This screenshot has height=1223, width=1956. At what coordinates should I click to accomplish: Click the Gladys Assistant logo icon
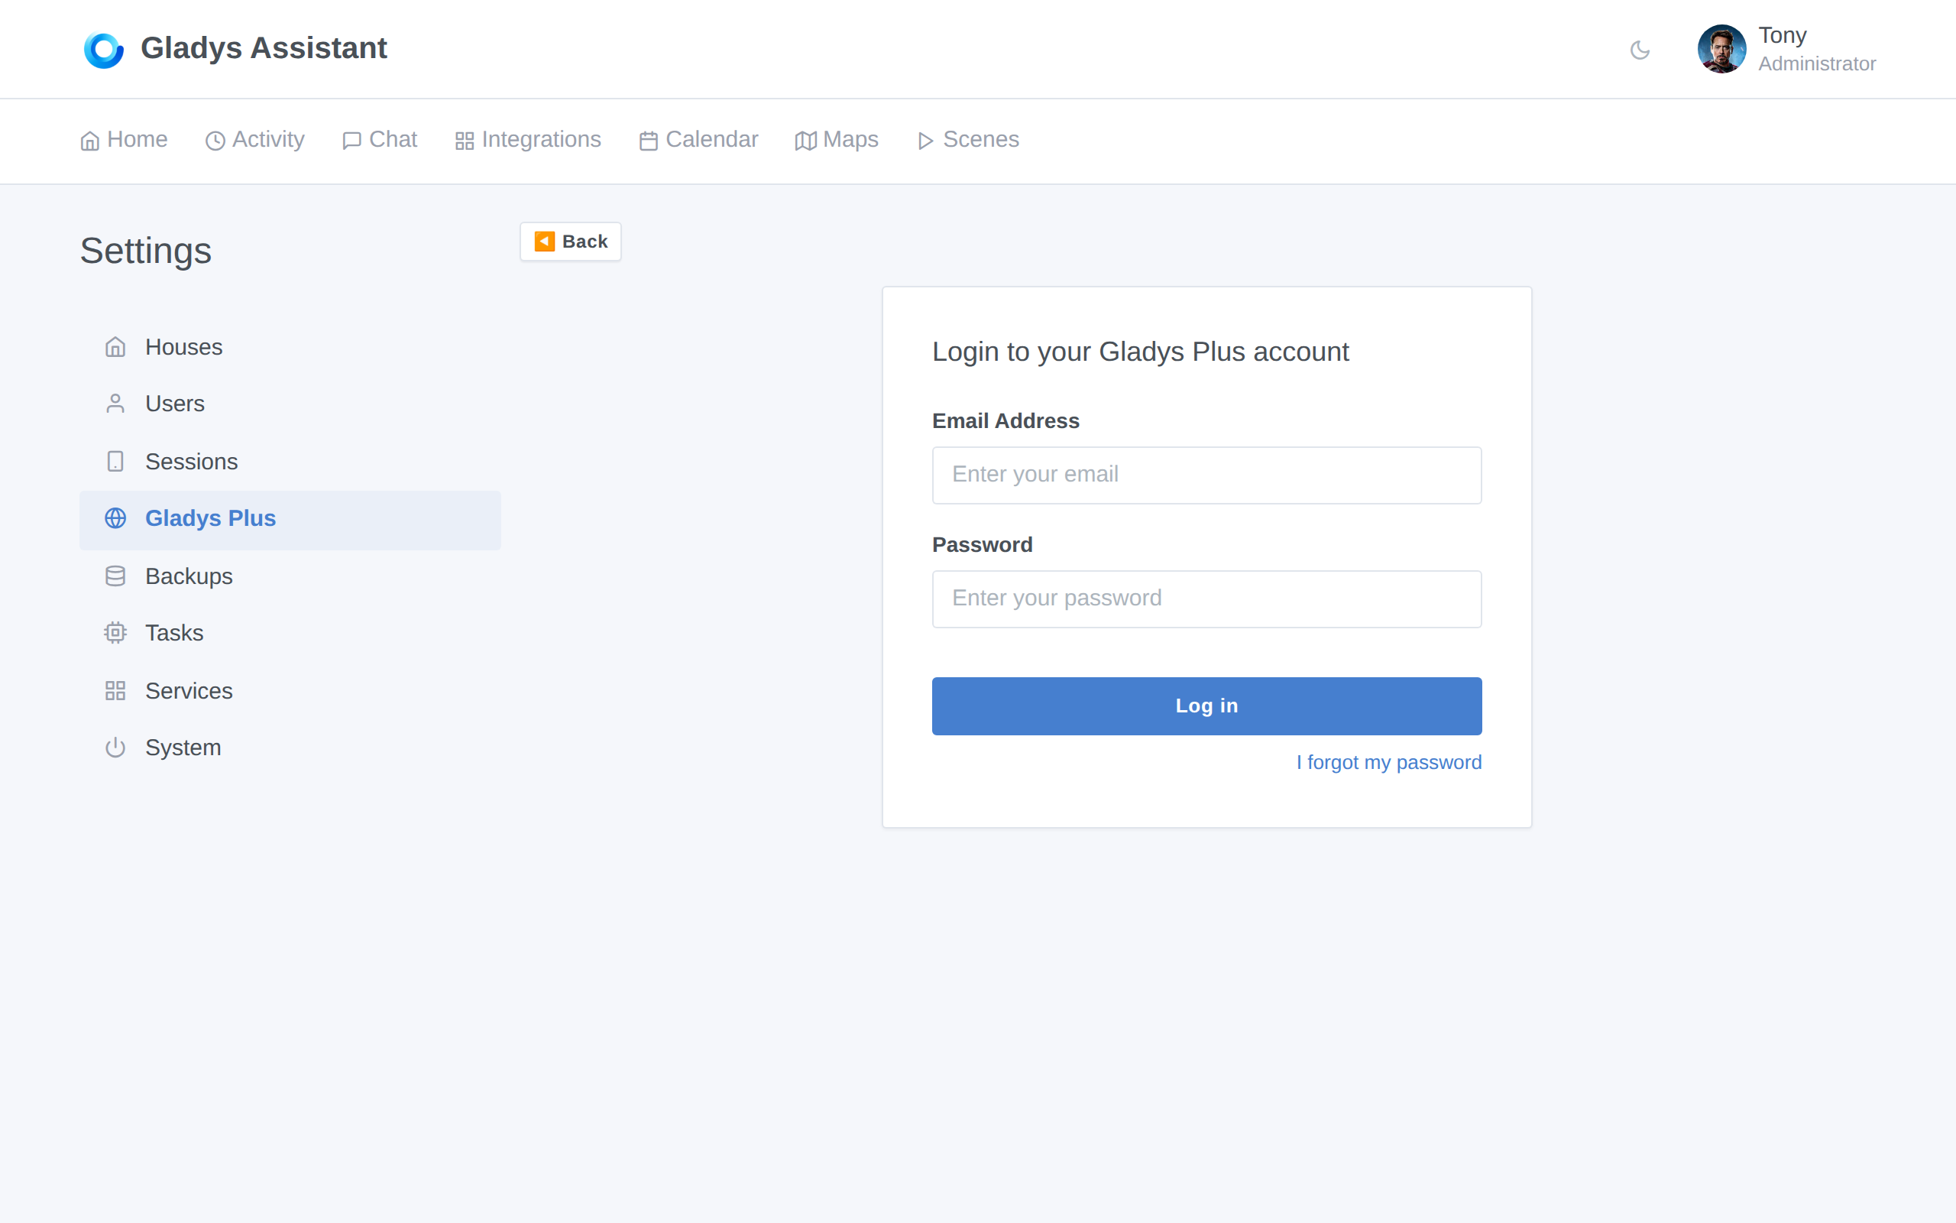(x=103, y=50)
